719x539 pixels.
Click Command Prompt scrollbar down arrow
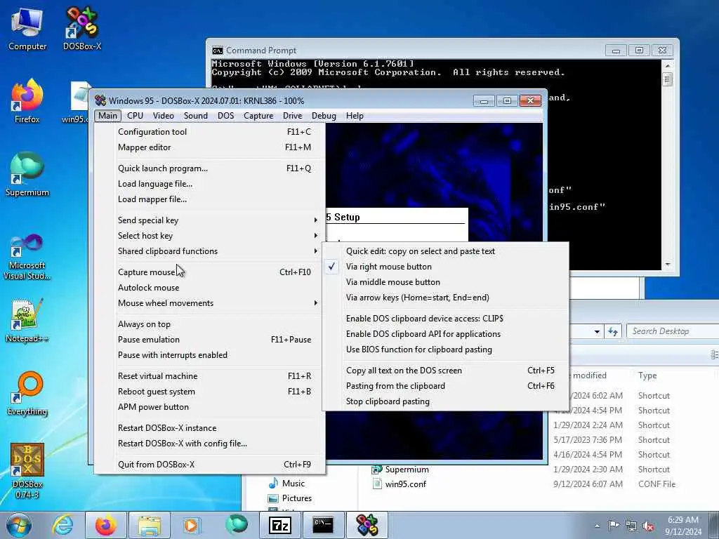click(668, 265)
